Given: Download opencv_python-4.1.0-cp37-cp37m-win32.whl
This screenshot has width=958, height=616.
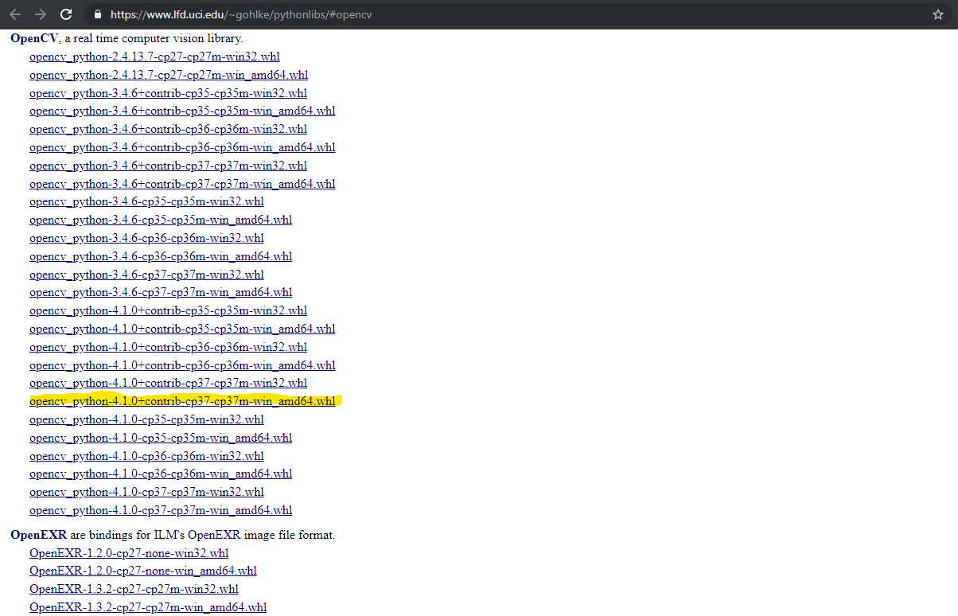Looking at the screenshot, I should [x=146, y=492].
